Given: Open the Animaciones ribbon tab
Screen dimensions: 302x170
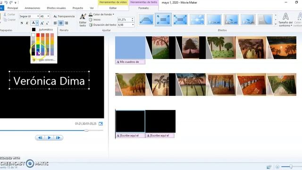Looking at the screenshot, I should coord(33,8).
